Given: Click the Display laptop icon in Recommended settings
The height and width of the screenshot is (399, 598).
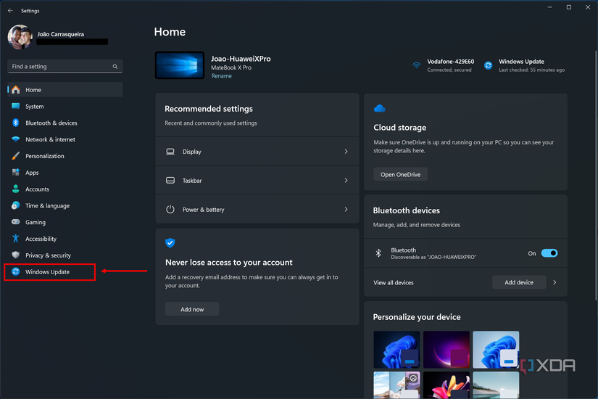Looking at the screenshot, I should pos(170,152).
